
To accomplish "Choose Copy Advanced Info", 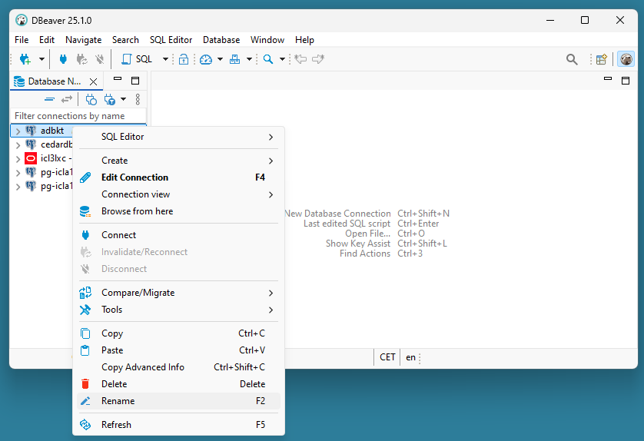I will tap(178, 367).
